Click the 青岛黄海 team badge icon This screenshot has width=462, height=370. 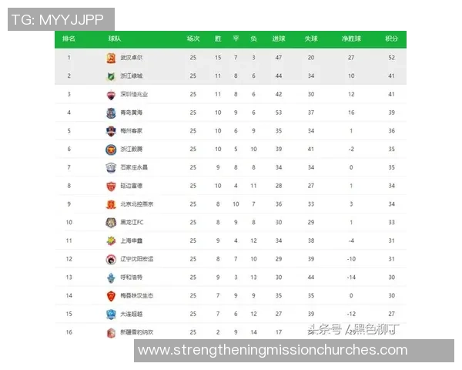pos(111,113)
